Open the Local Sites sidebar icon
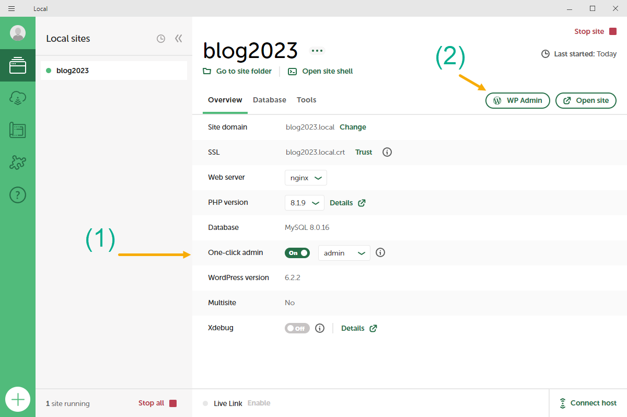Screen dimensions: 627x417 18,65
